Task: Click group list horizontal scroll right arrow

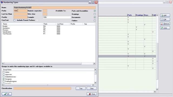Action: pyautogui.click(x=93, y=85)
